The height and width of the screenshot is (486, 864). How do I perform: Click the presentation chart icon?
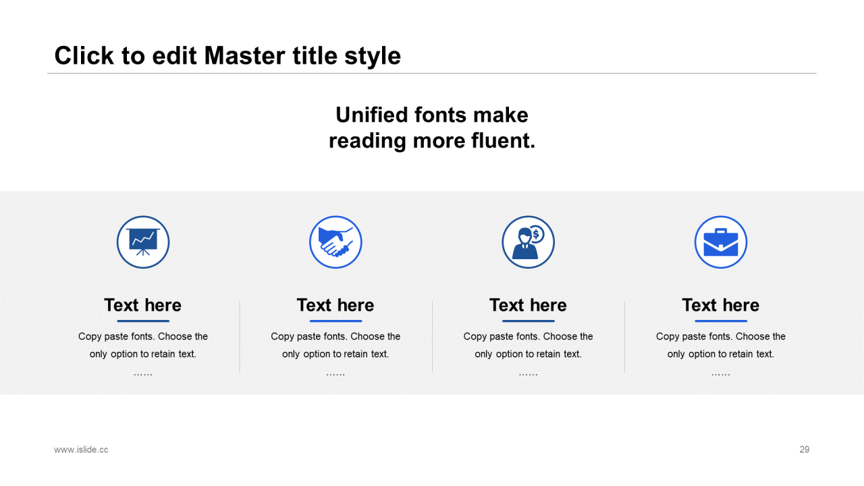[143, 242]
